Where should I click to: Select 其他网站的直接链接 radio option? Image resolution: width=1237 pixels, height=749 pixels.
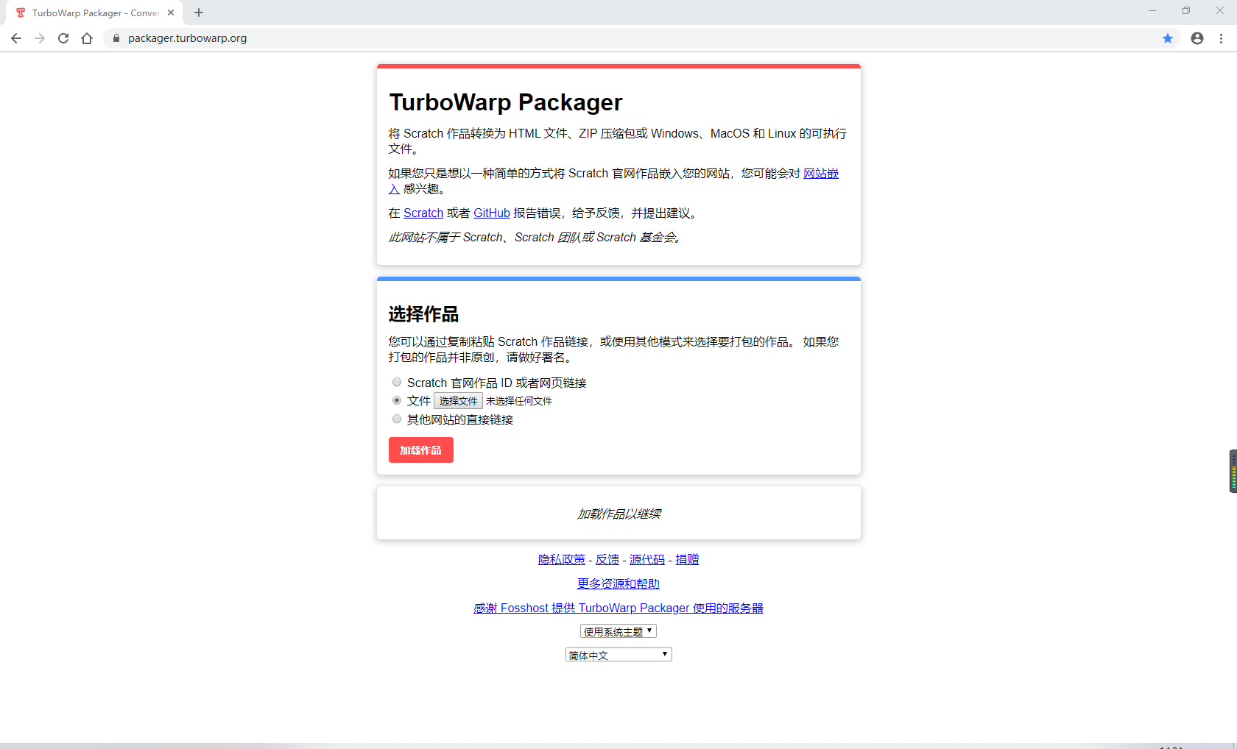397,419
